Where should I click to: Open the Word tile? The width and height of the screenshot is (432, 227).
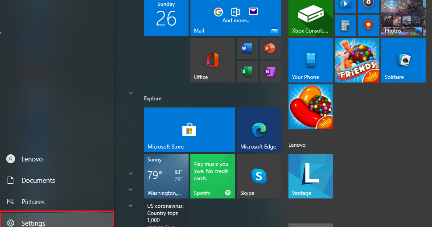pyautogui.click(x=247, y=49)
